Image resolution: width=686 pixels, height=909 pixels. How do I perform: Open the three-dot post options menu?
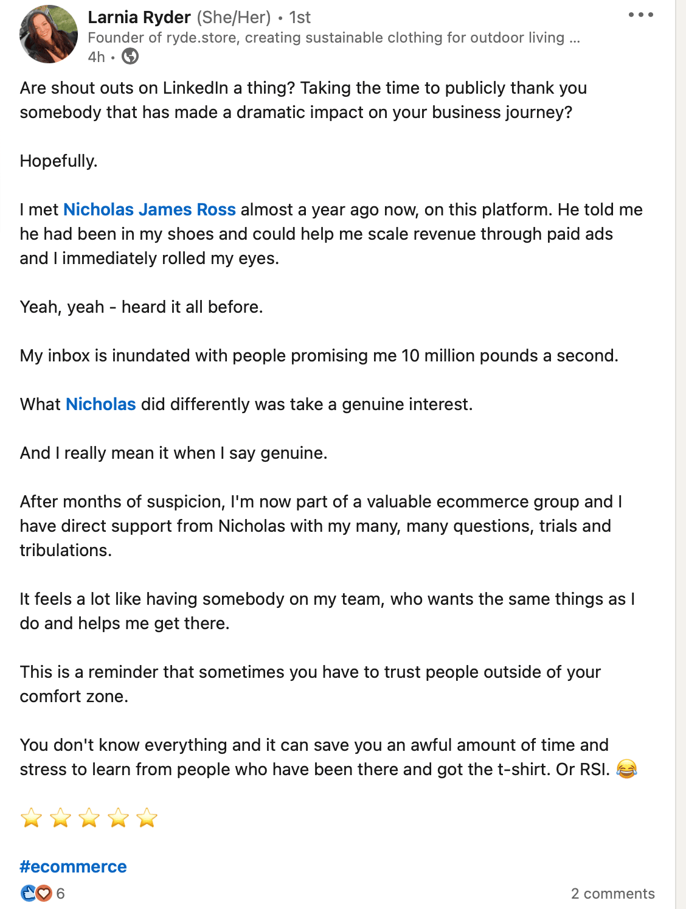[641, 15]
